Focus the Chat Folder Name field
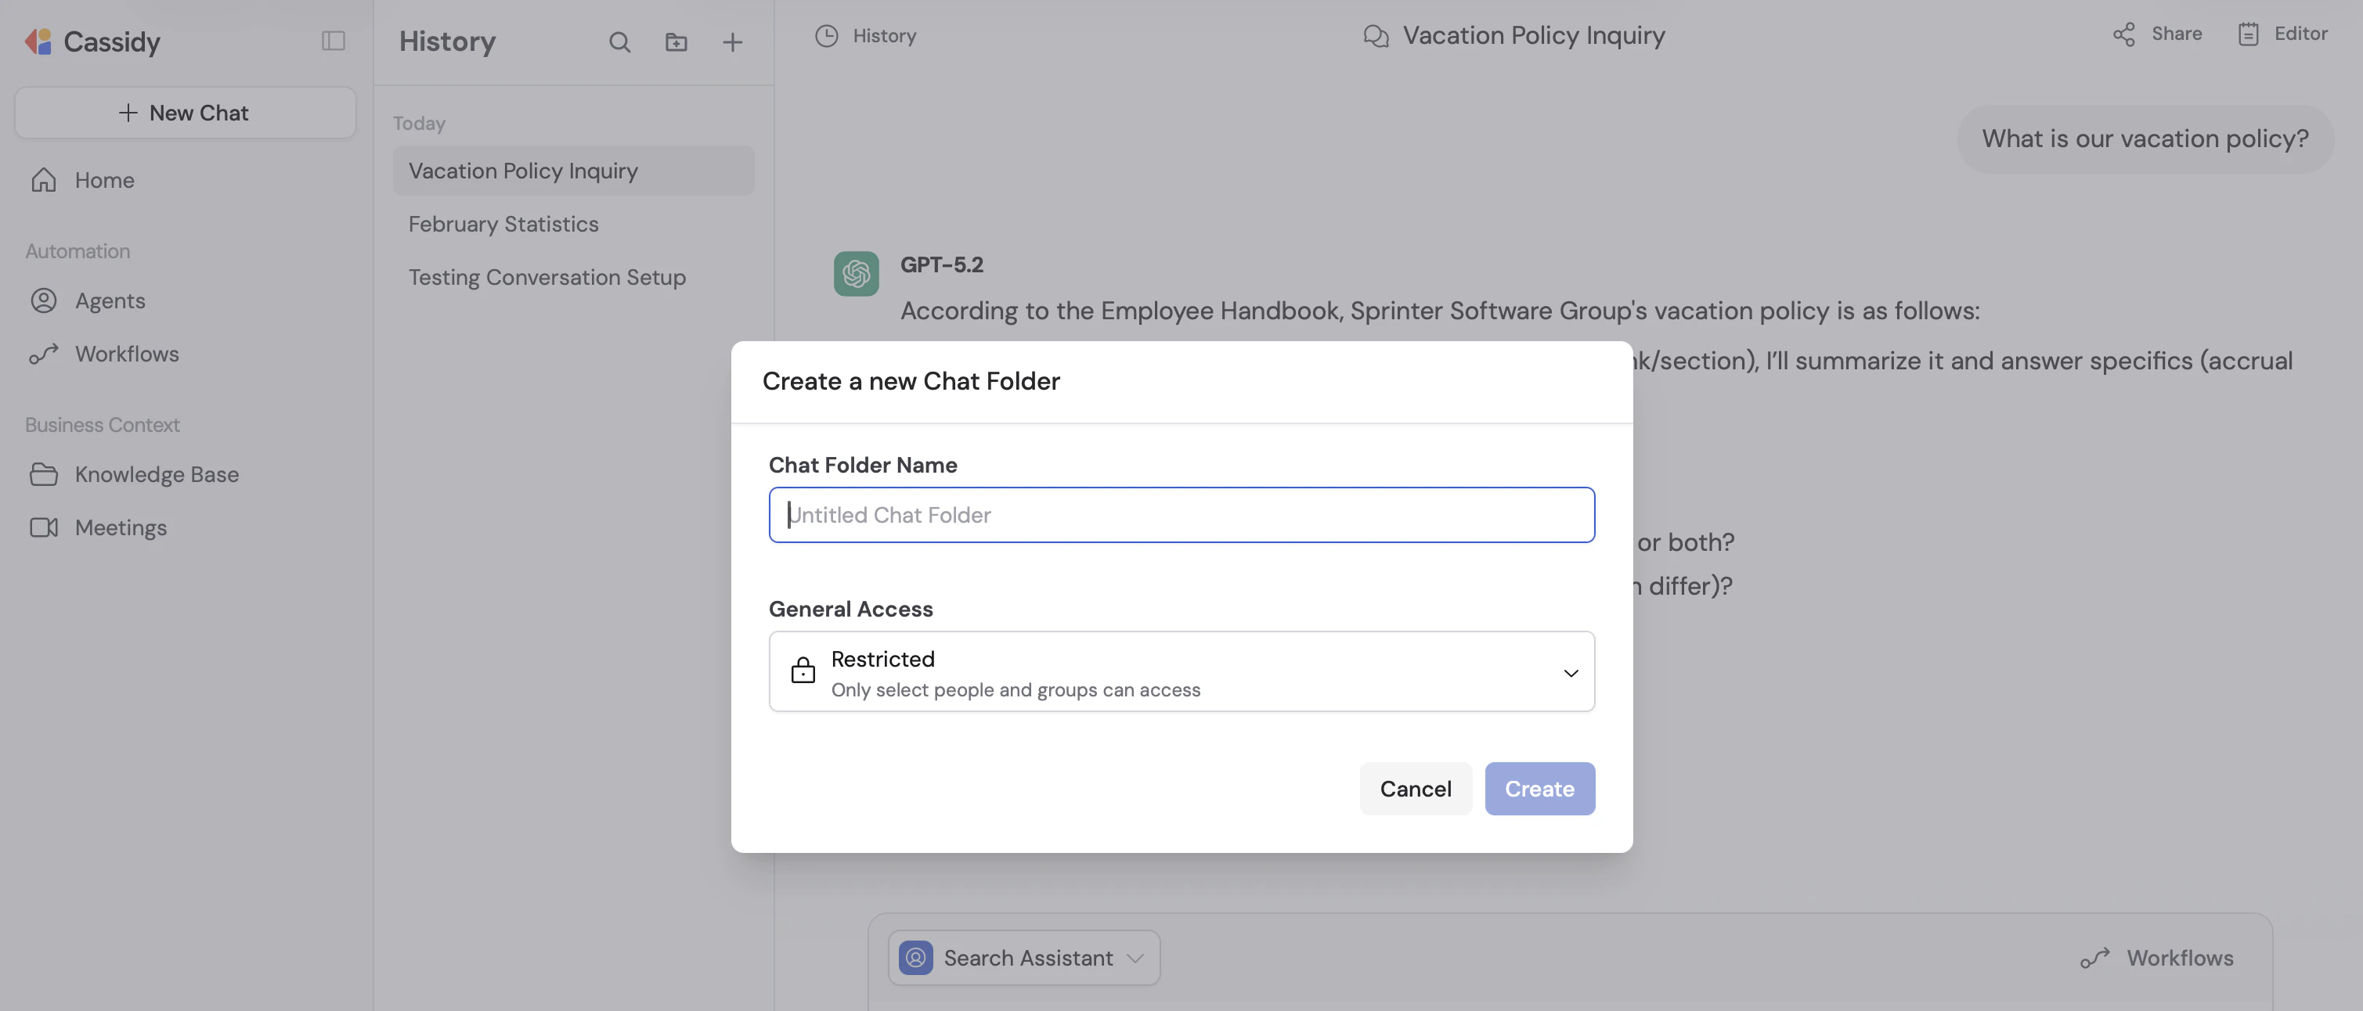Image resolution: width=2363 pixels, height=1011 pixels. [1181, 515]
